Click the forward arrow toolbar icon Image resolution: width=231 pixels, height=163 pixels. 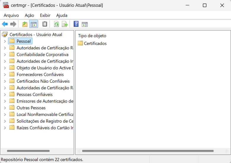[x=13, y=24]
